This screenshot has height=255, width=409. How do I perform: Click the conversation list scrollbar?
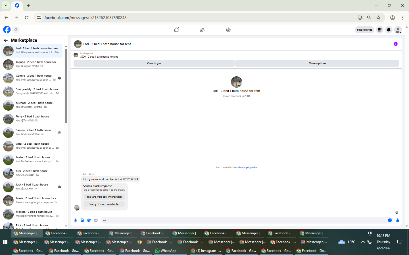66,86
